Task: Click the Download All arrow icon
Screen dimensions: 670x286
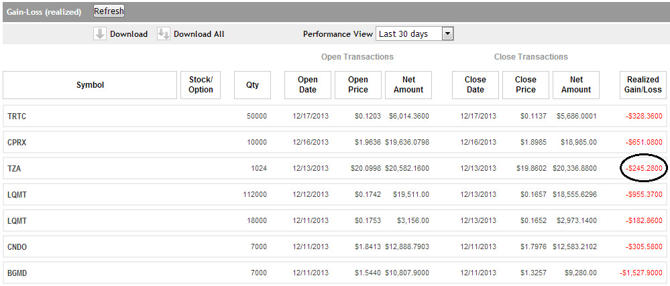Action: (164, 34)
